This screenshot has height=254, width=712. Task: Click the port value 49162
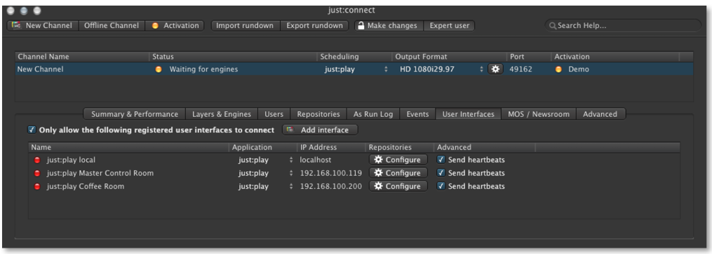click(520, 69)
